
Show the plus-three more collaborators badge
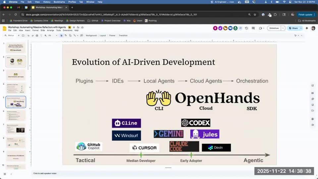(x=240, y=28)
